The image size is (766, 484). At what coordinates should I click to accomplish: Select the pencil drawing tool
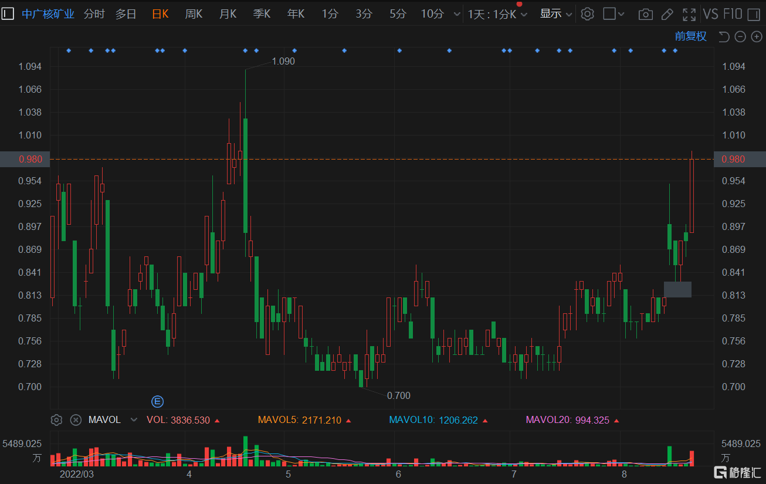667,14
